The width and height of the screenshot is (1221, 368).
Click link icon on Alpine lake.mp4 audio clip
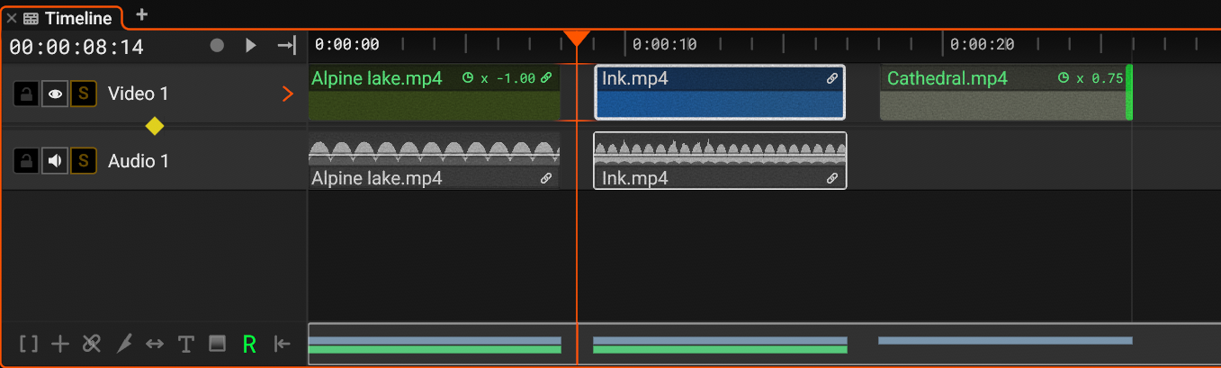click(x=546, y=178)
